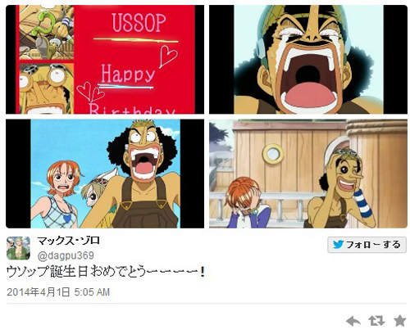Open the マックス・ゾロ display name

click(69, 241)
